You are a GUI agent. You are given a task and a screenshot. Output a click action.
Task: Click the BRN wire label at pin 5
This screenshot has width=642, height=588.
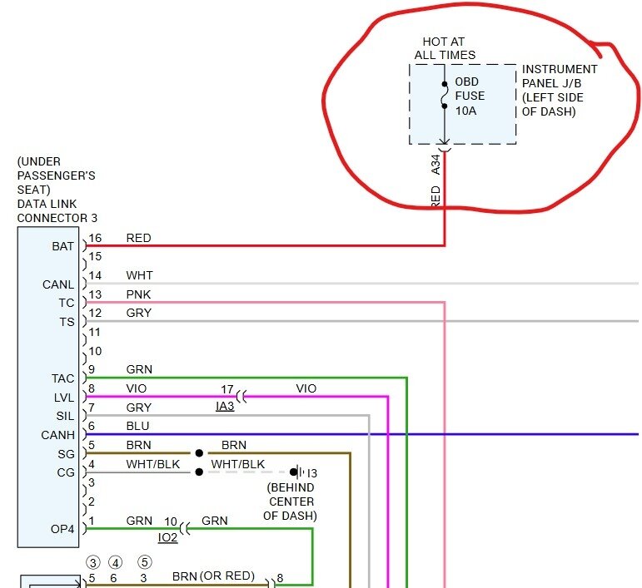(139, 445)
